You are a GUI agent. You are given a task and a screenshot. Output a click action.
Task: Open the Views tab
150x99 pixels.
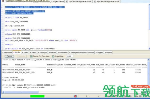tap(33, 53)
